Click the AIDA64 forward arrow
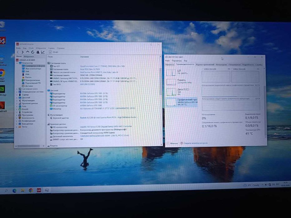This screenshot has height=218, width=291. click(23, 52)
